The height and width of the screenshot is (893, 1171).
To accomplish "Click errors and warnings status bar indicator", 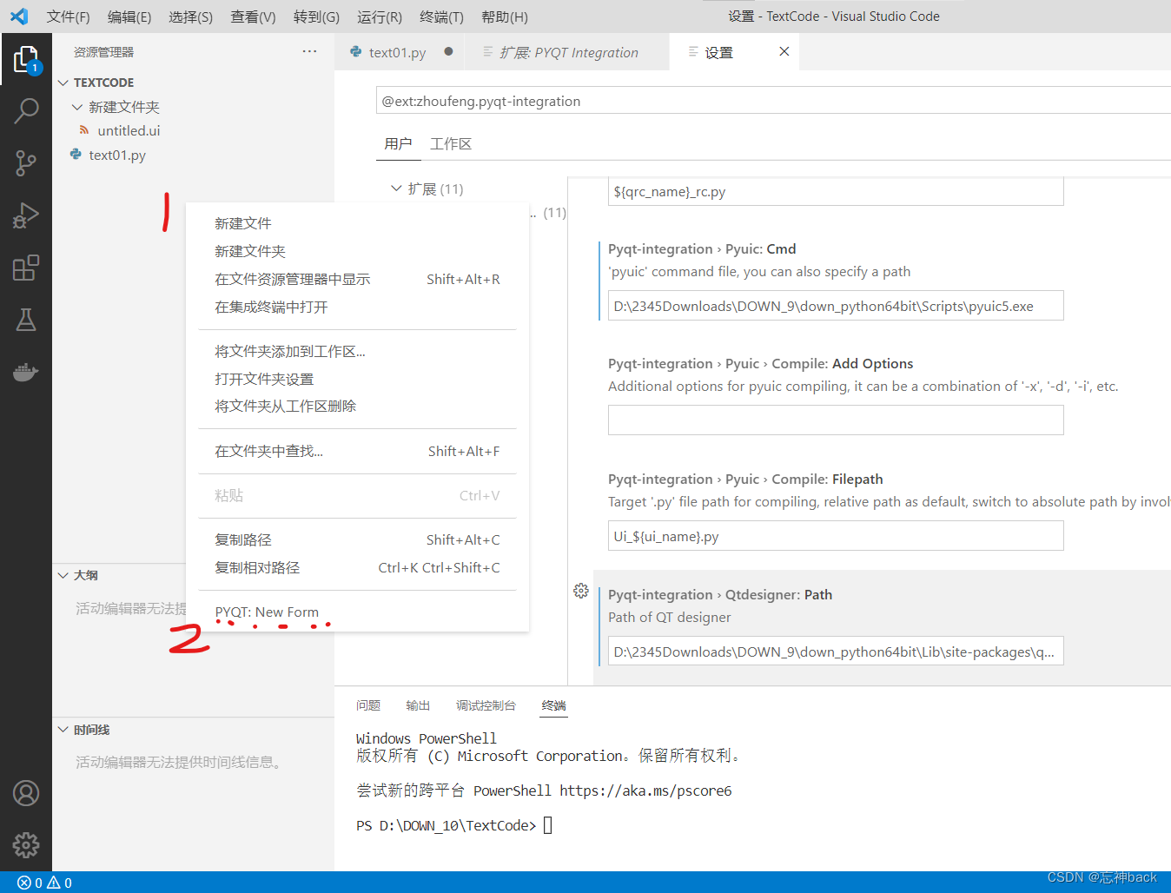I will (x=45, y=883).
